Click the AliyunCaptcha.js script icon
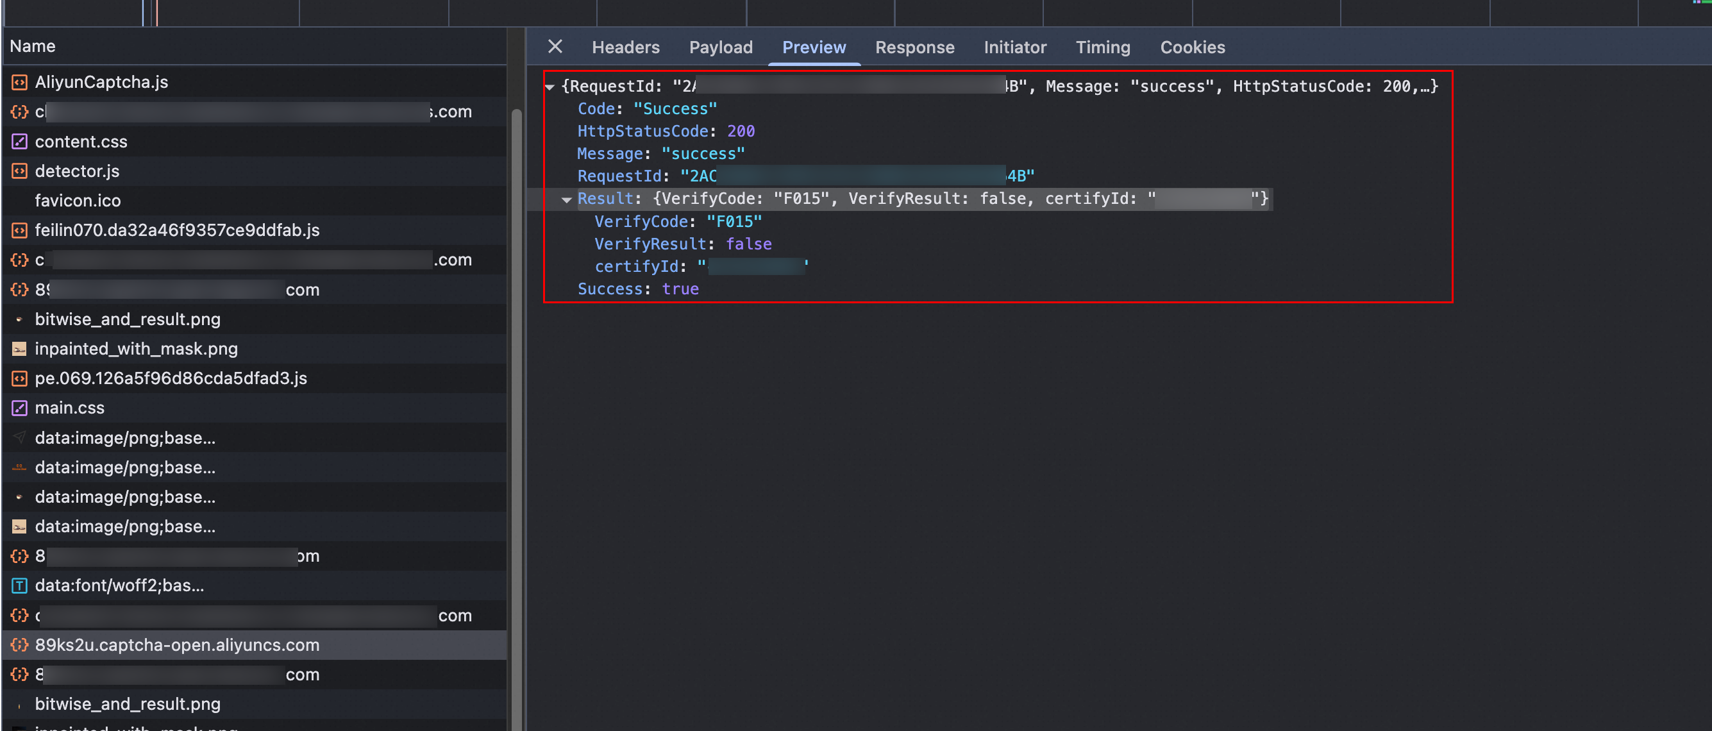Image resolution: width=1712 pixels, height=731 pixels. [x=19, y=83]
